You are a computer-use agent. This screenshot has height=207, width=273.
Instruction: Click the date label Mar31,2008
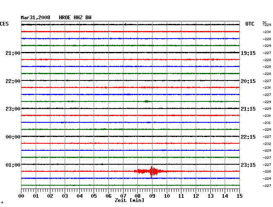pos(36,18)
